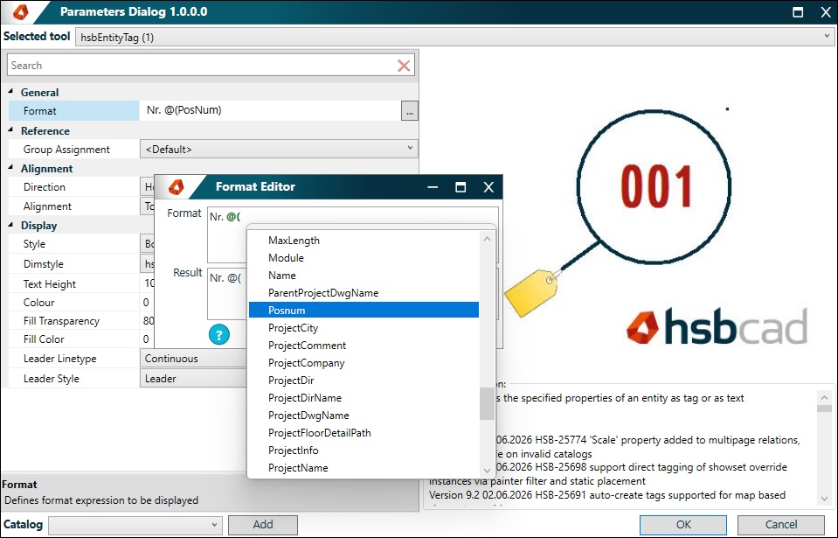Collapse the Display section
Image resolution: width=838 pixels, height=538 pixels.
(11, 225)
